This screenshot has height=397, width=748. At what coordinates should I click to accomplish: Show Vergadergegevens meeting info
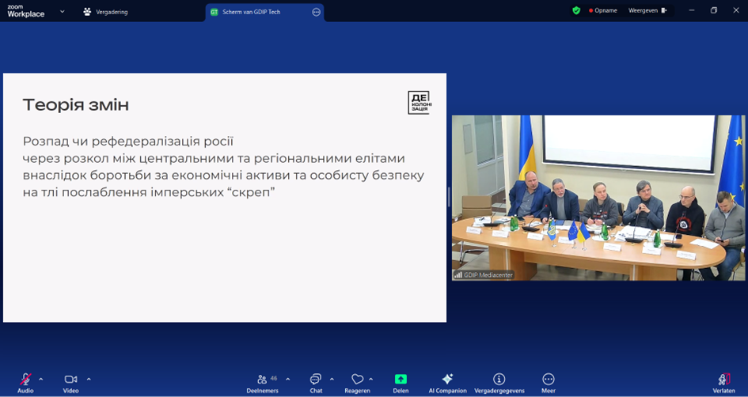pyautogui.click(x=499, y=380)
